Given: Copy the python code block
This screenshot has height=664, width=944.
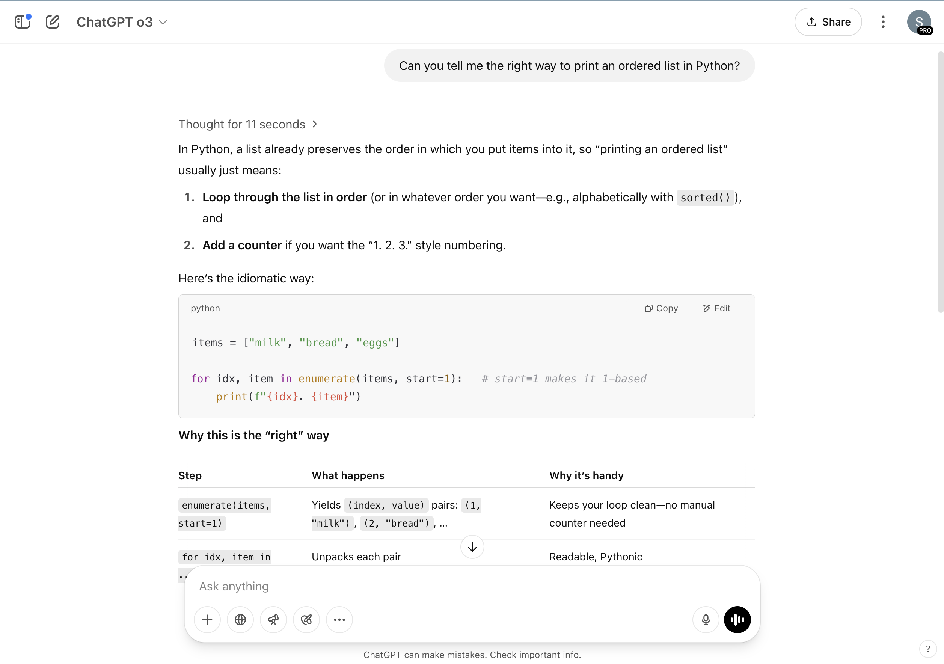Looking at the screenshot, I should pos(661,308).
